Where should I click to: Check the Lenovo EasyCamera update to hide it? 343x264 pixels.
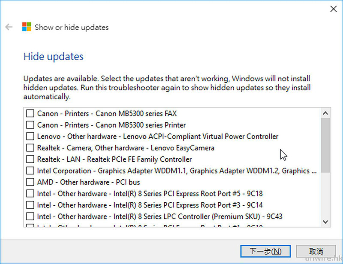coord(30,148)
